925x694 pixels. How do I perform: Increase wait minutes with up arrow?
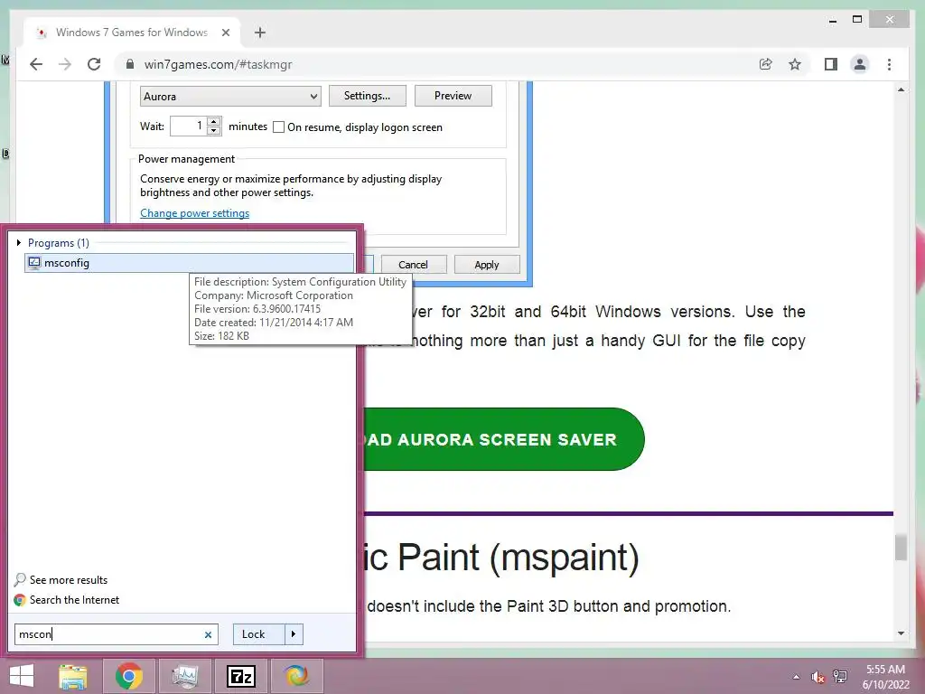point(214,121)
